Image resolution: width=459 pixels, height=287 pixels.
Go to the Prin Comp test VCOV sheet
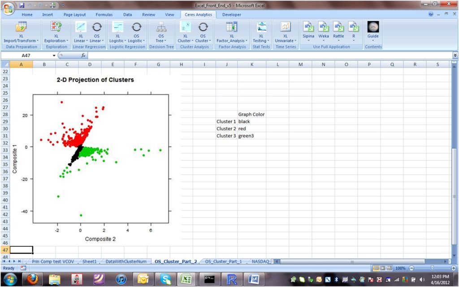53,261
